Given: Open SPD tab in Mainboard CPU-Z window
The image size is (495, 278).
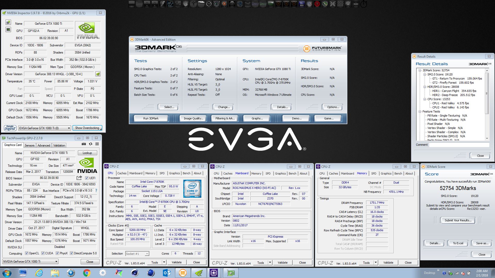Looking at the screenshot, I should [x=268, y=173].
